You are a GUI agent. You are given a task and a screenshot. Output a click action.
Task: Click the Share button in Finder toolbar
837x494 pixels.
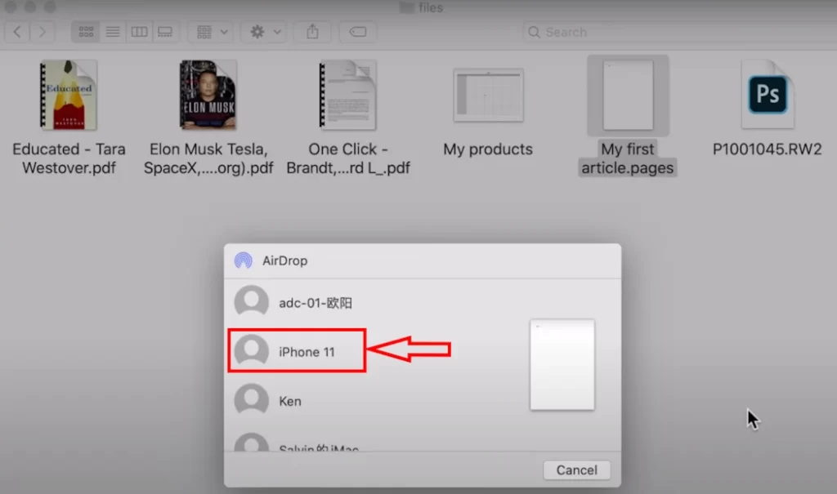tap(312, 32)
